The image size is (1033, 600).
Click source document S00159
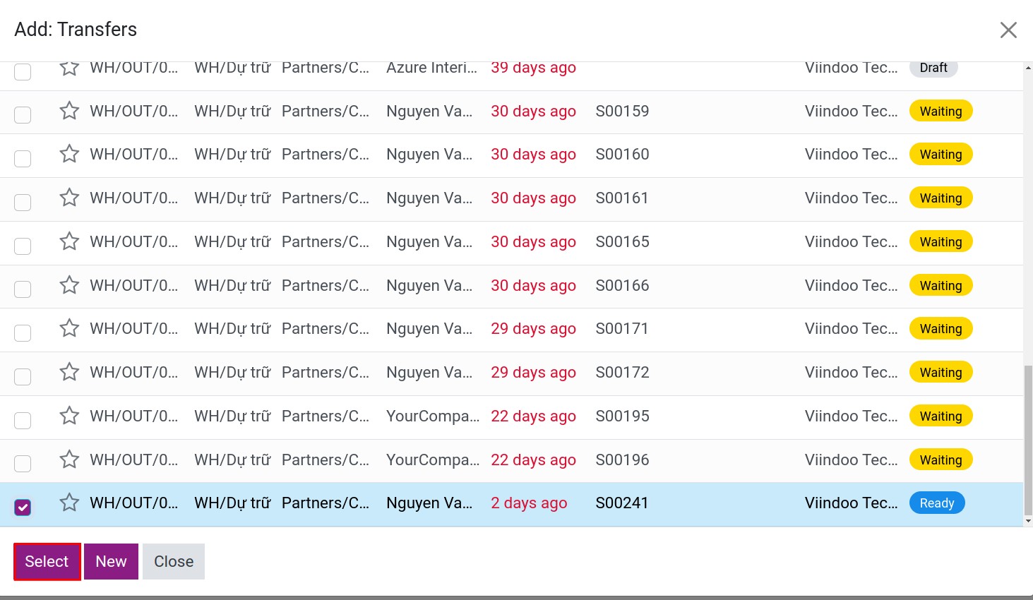(622, 111)
